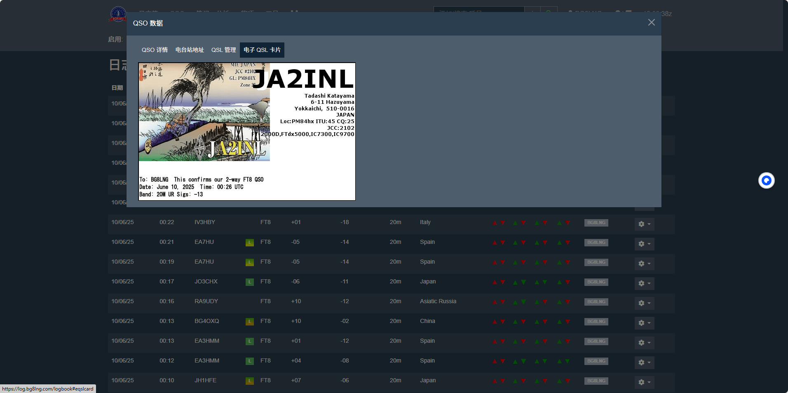Open callsign JO3CHX in the logbook
Viewport: 788px width, 393px height.
click(206, 281)
